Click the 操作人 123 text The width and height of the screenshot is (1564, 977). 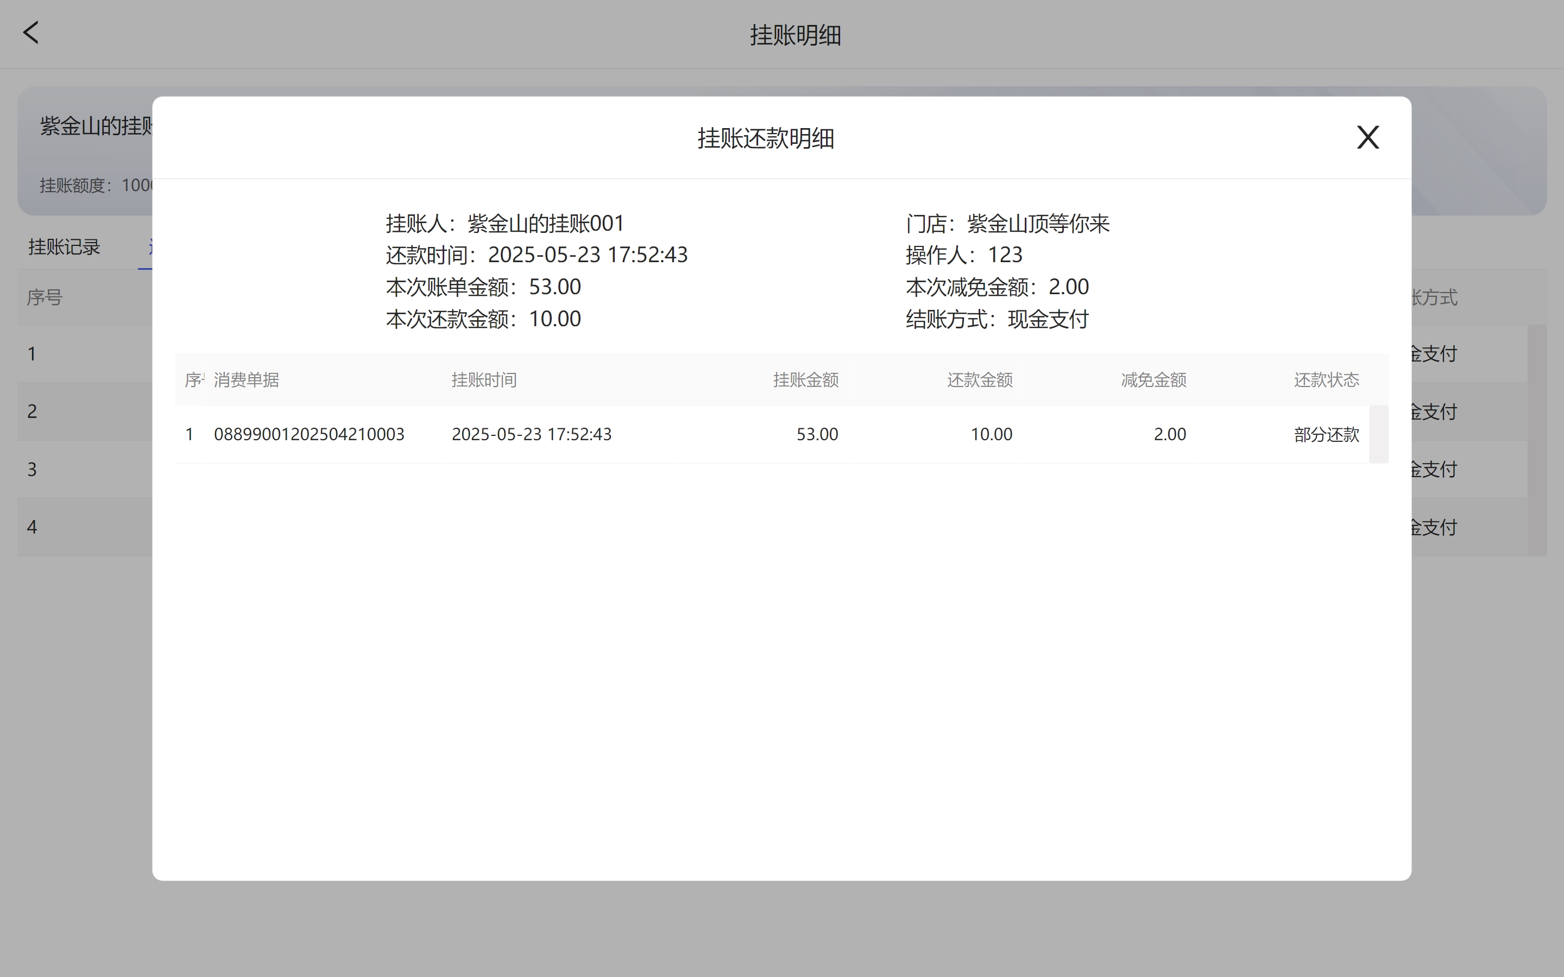(x=963, y=255)
